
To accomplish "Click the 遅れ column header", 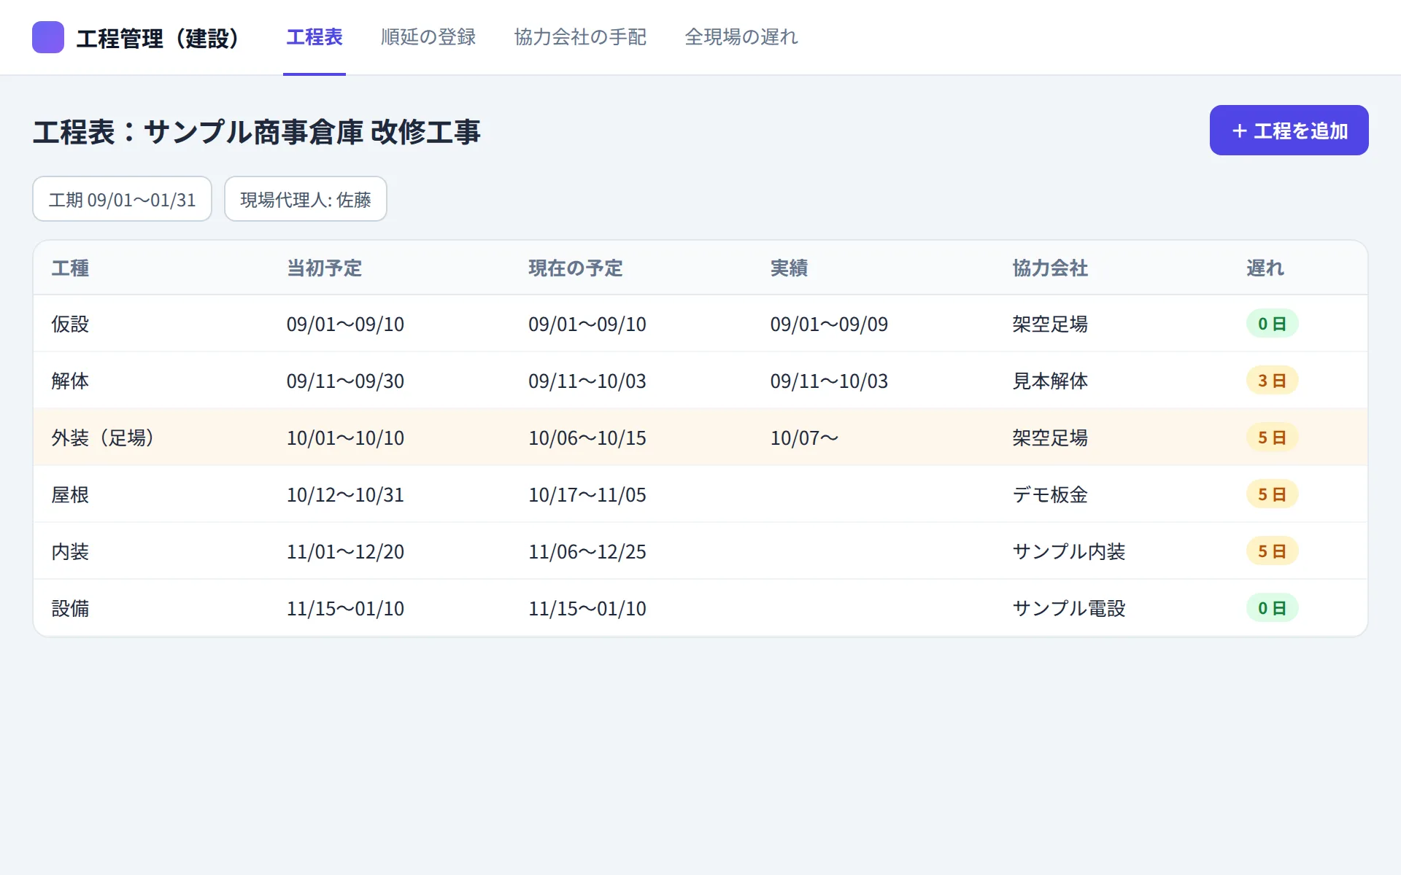I will [x=1265, y=268].
